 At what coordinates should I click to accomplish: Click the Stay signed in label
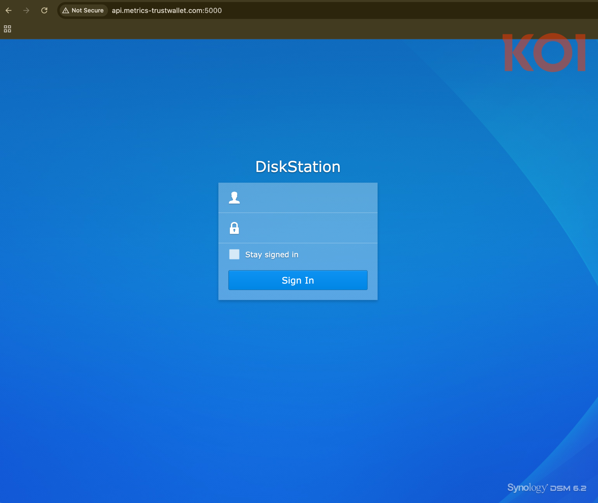(272, 255)
